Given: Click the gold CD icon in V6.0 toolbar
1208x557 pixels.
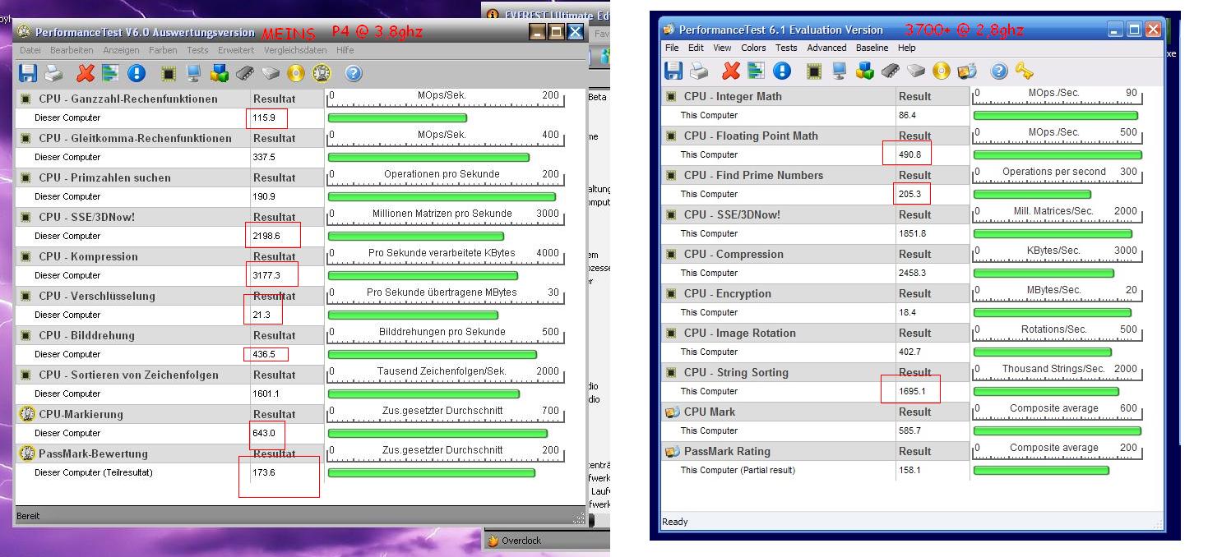Looking at the screenshot, I should point(296,74).
